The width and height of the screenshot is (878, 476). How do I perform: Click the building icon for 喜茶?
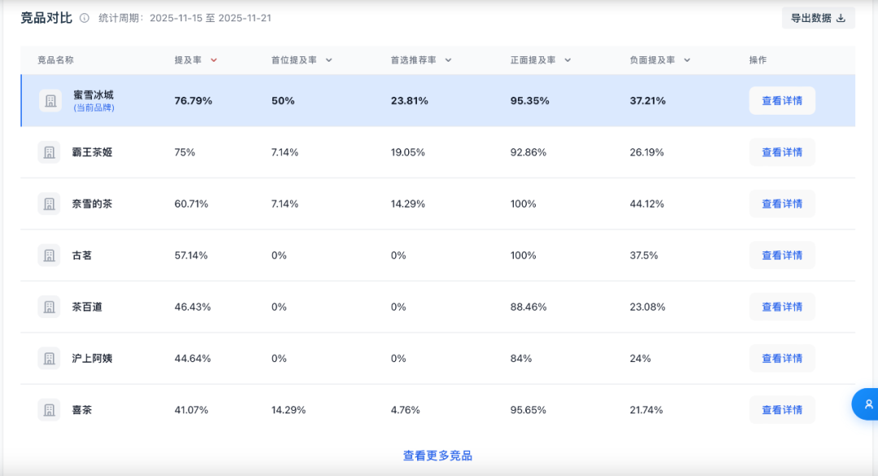[50, 410]
